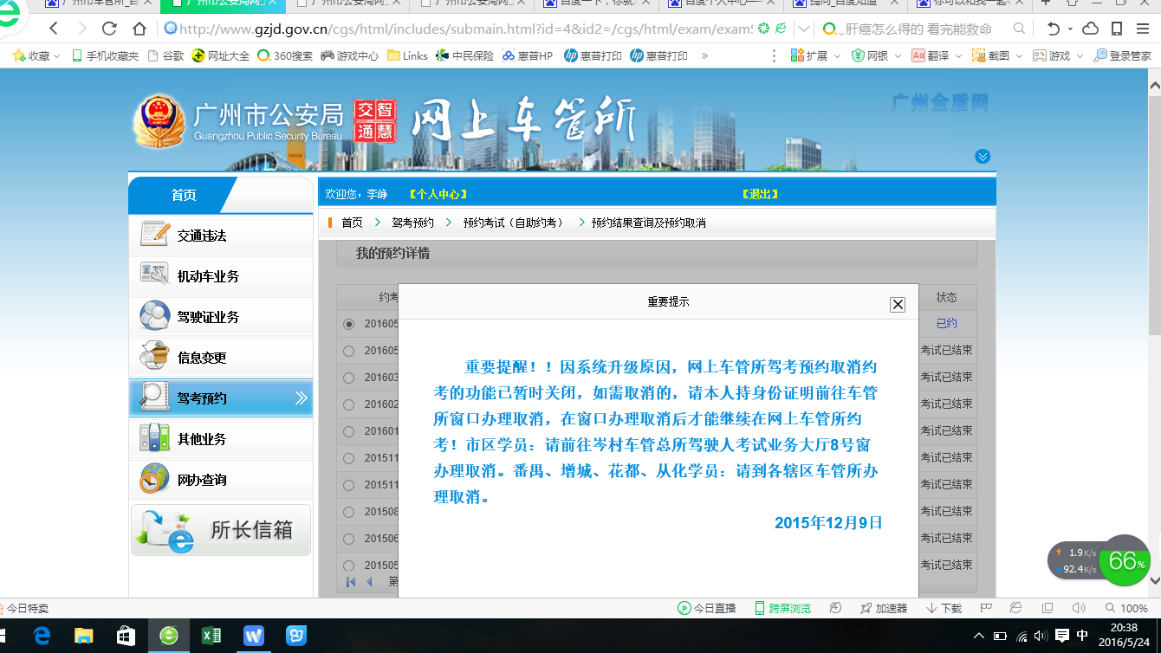Select the second 201605 row radio button
This screenshot has height=653, width=1161.
pyautogui.click(x=349, y=351)
